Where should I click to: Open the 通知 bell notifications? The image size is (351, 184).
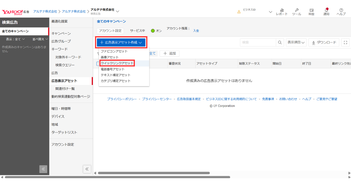(326, 12)
